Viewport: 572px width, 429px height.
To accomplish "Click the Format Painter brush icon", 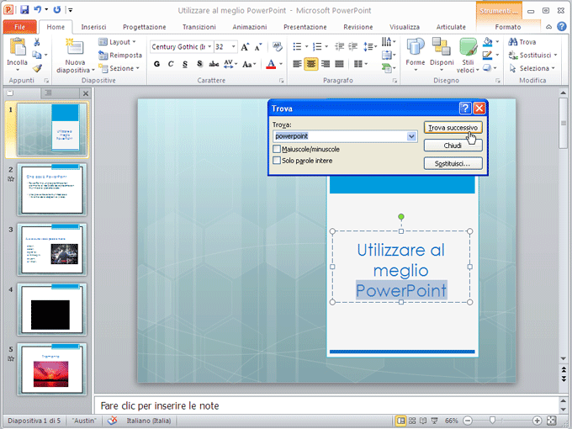I will click(x=37, y=68).
